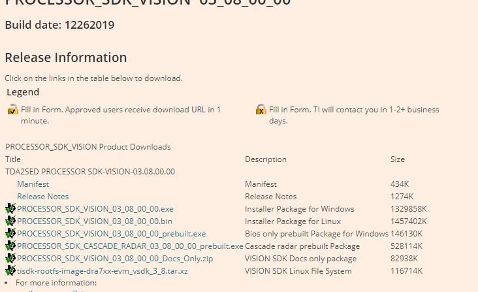Click lock icon beside the Docs_Only.zip file
The width and height of the screenshot is (478, 292).
[x=10, y=259]
